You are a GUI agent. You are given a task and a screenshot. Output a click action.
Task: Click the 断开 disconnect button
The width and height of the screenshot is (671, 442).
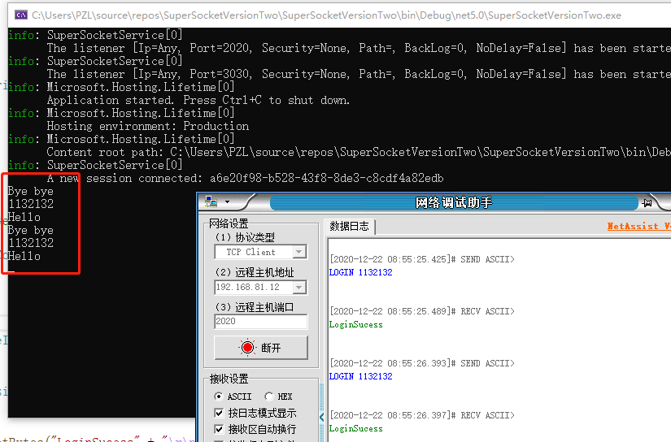[261, 348]
